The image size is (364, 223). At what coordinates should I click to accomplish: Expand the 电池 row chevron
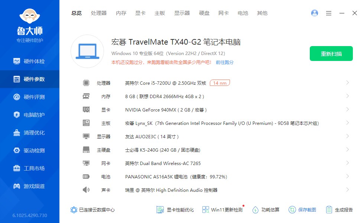click(348, 176)
